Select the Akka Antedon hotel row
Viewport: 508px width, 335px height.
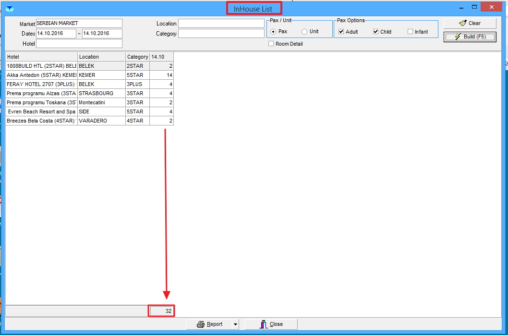(x=41, y=75)
